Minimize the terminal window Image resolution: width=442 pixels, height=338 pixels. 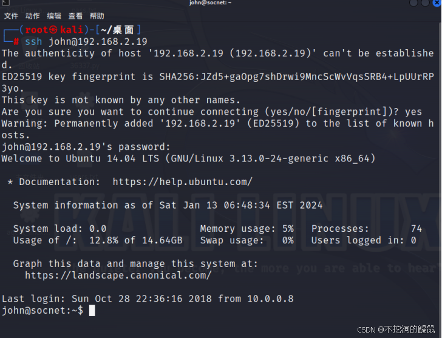pos(414,3)
